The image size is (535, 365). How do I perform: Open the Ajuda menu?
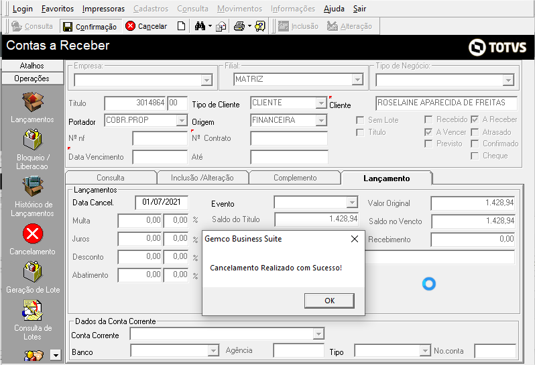(334, 9)
